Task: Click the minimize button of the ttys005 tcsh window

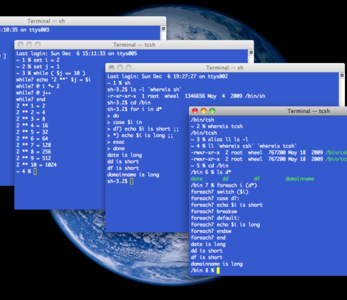Action: point(29,45)
